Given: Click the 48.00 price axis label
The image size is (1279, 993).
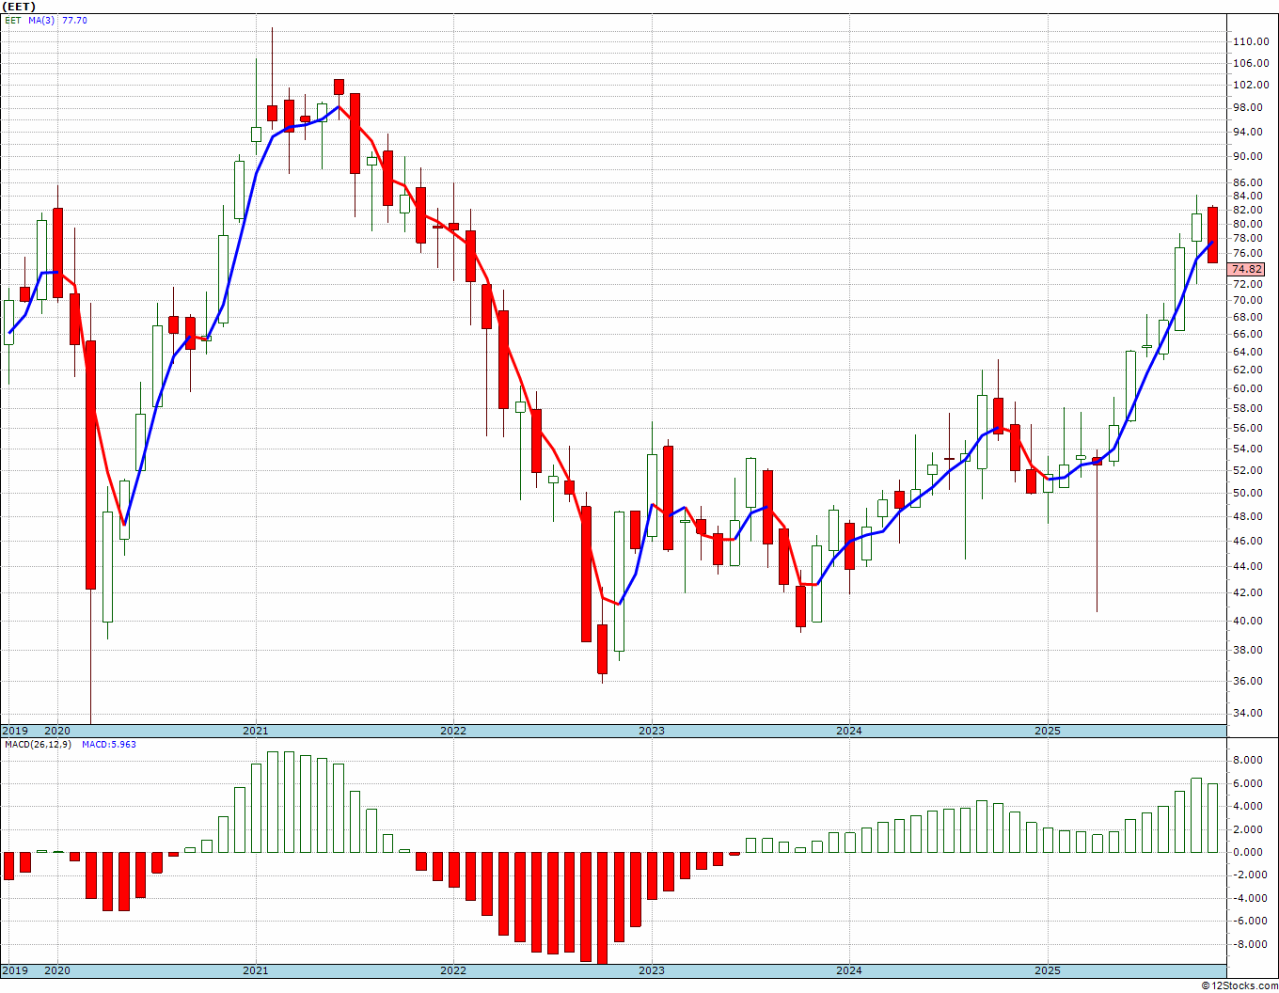Looking at the screenshot, I should (x=1249, y=516).
